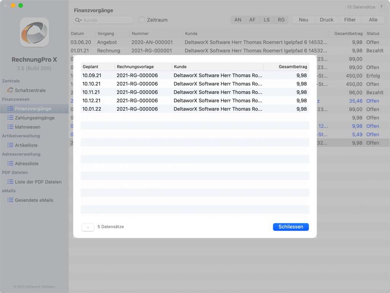Viewport: 390px width, 293px height.
Task: Select the AN filter segment
Action: (238, 20)
